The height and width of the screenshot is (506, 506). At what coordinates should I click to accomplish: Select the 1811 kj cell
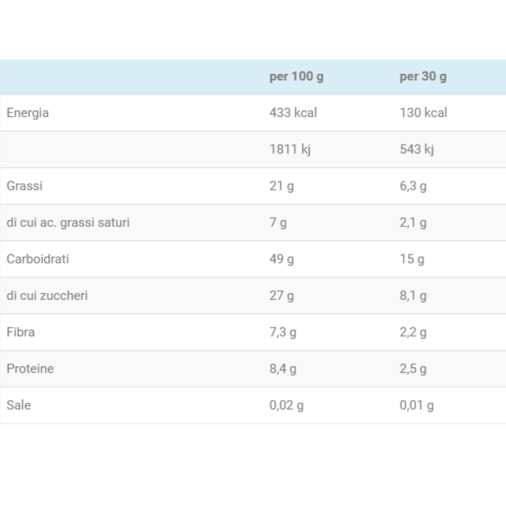pos(290,149)
